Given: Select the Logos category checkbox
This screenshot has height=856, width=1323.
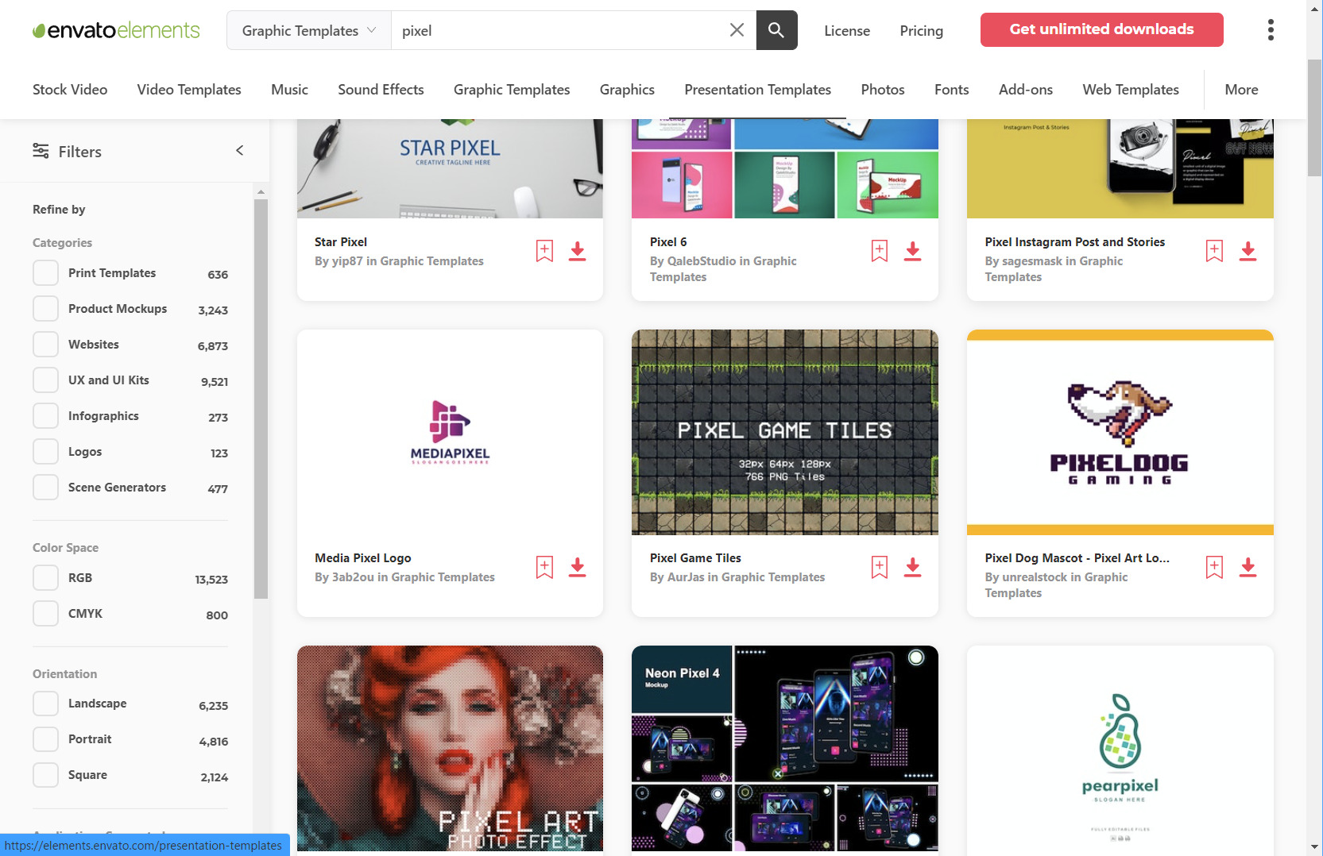Looking at the screenshot, I should click(x=45, y=452).
